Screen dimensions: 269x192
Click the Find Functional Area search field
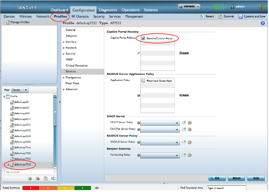[226, 188]
